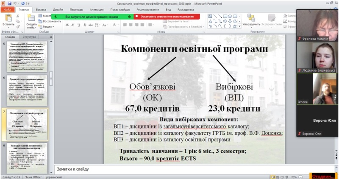339x179 pixels.
Task: Open the change case Aa dropdown
Action: tap(105, 25)
